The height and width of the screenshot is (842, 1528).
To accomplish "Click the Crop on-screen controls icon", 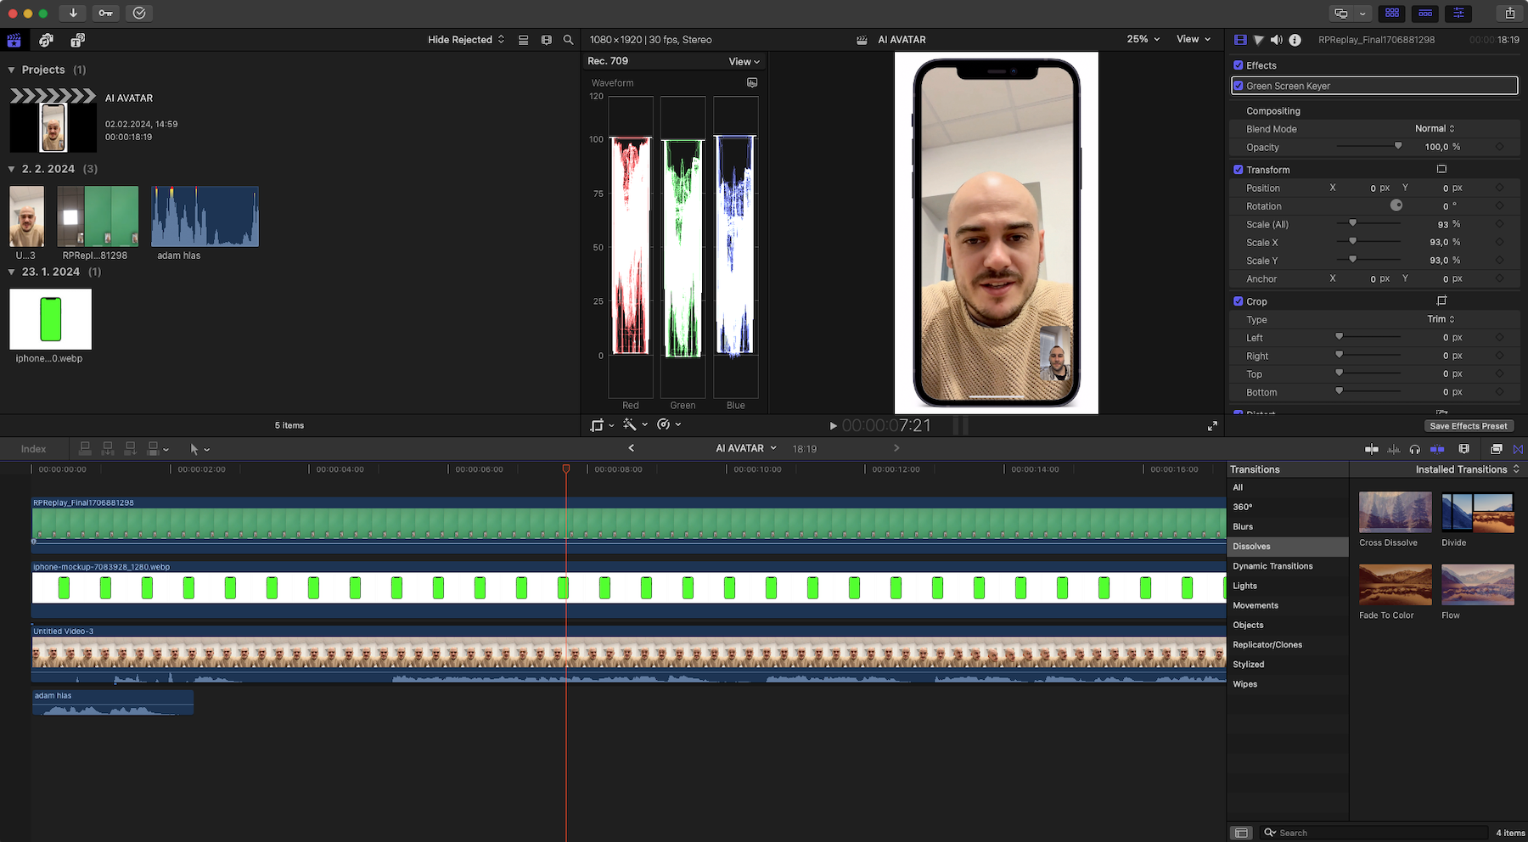I will (1441, 301).
